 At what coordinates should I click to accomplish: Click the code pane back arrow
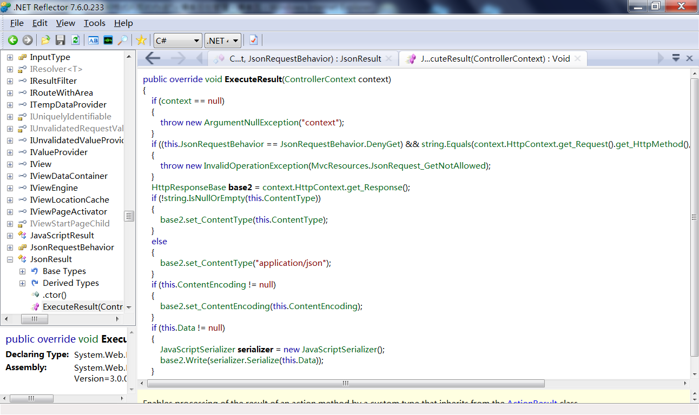153,58
